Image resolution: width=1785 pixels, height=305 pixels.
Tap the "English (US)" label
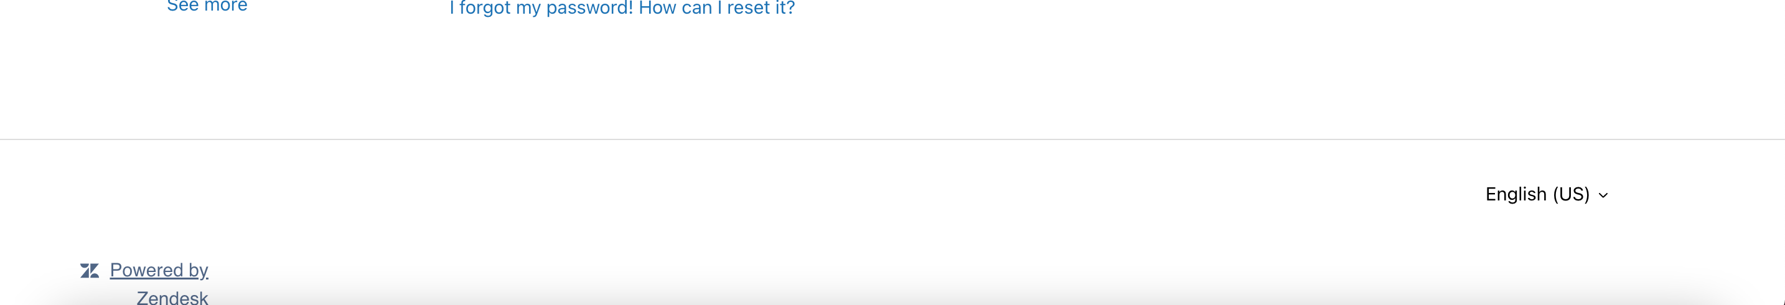[1537, 194]
